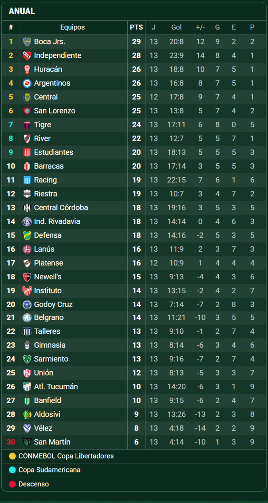The width and height of the screenshot is (268, 503).
Task: Click the River Plate shield icon
Action: click(27, 138)
